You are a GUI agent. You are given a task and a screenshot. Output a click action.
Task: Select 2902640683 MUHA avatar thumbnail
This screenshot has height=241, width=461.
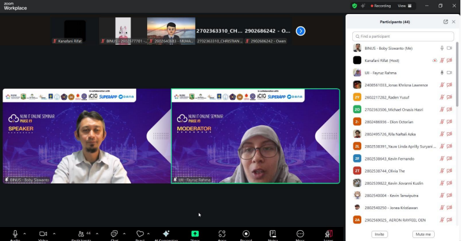pos(171,31)
